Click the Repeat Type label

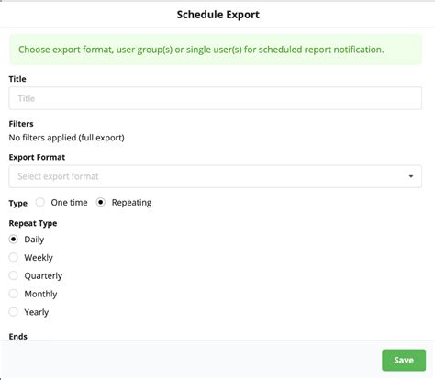pos(33,223)
